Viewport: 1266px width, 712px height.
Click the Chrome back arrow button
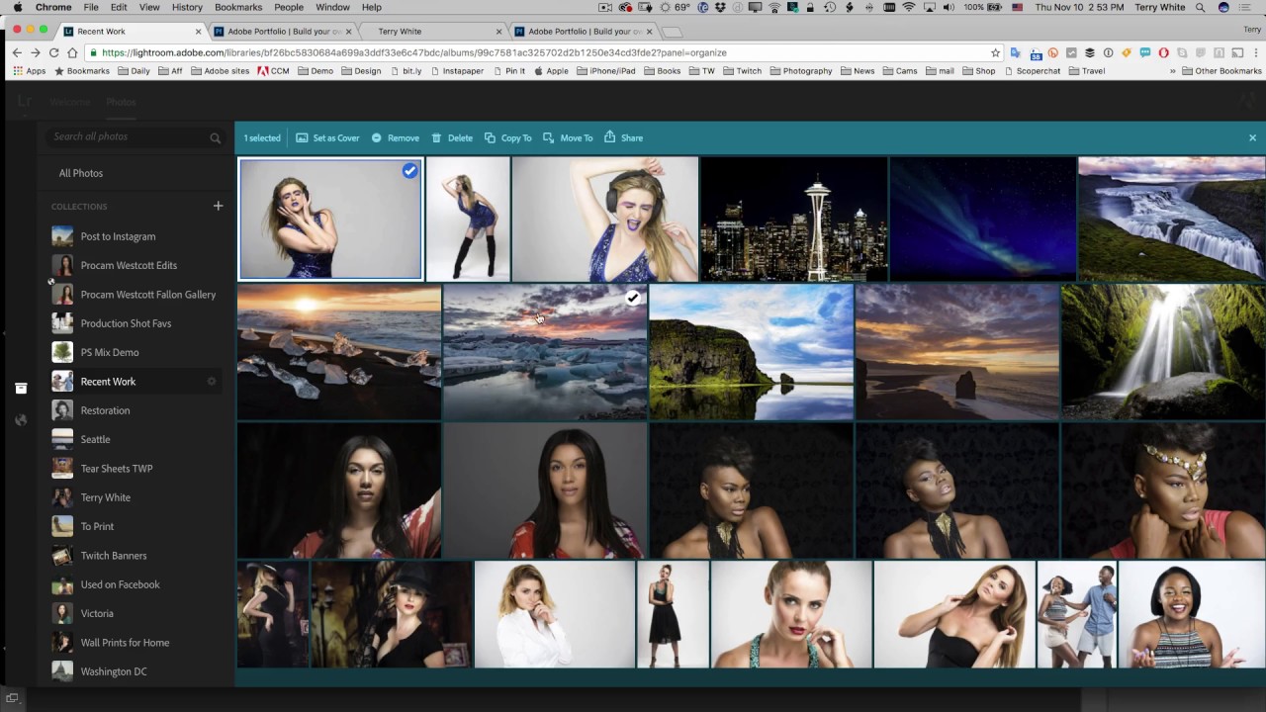tap(17, 52)
